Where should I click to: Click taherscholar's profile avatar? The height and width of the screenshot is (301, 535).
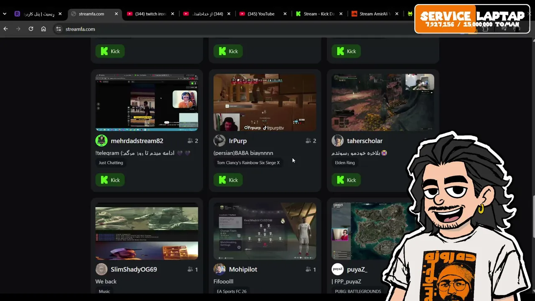[338, 141]
